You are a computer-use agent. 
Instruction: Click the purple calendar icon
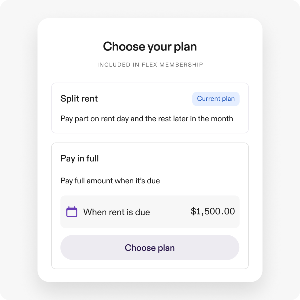click(x=72, y=212)
